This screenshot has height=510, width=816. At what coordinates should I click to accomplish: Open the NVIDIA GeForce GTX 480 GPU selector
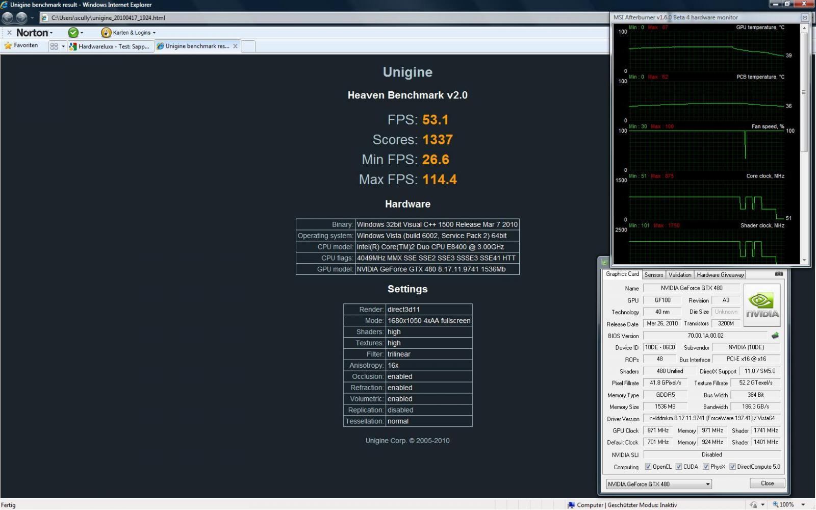[x=658, y=484]
